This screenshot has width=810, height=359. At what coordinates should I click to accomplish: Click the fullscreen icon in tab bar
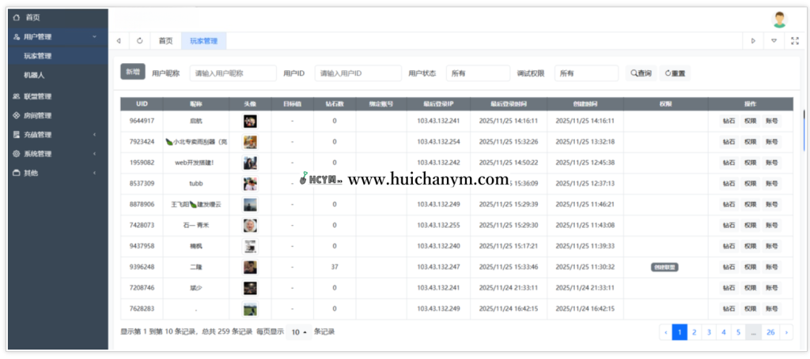click(794, 40)
